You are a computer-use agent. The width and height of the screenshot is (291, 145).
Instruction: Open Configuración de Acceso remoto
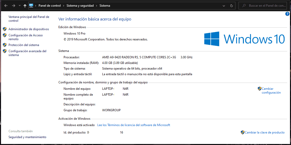26,37
